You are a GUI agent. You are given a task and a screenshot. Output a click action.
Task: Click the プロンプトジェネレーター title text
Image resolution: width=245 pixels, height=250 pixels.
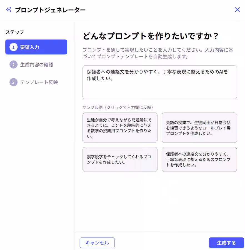(49, 10)
